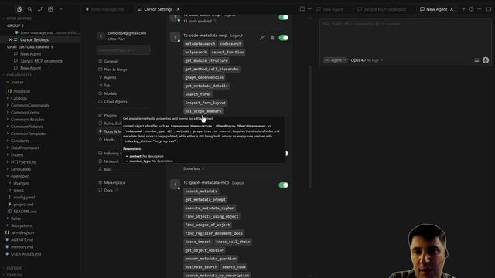Attach an image to the chat prompt
The image size is (495, 278).
(476, 60)
